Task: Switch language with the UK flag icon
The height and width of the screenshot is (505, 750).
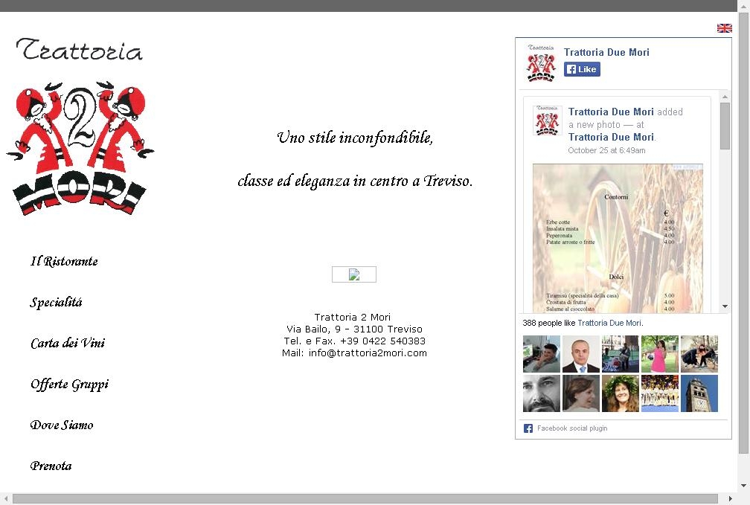Action: tap(724, 28)
